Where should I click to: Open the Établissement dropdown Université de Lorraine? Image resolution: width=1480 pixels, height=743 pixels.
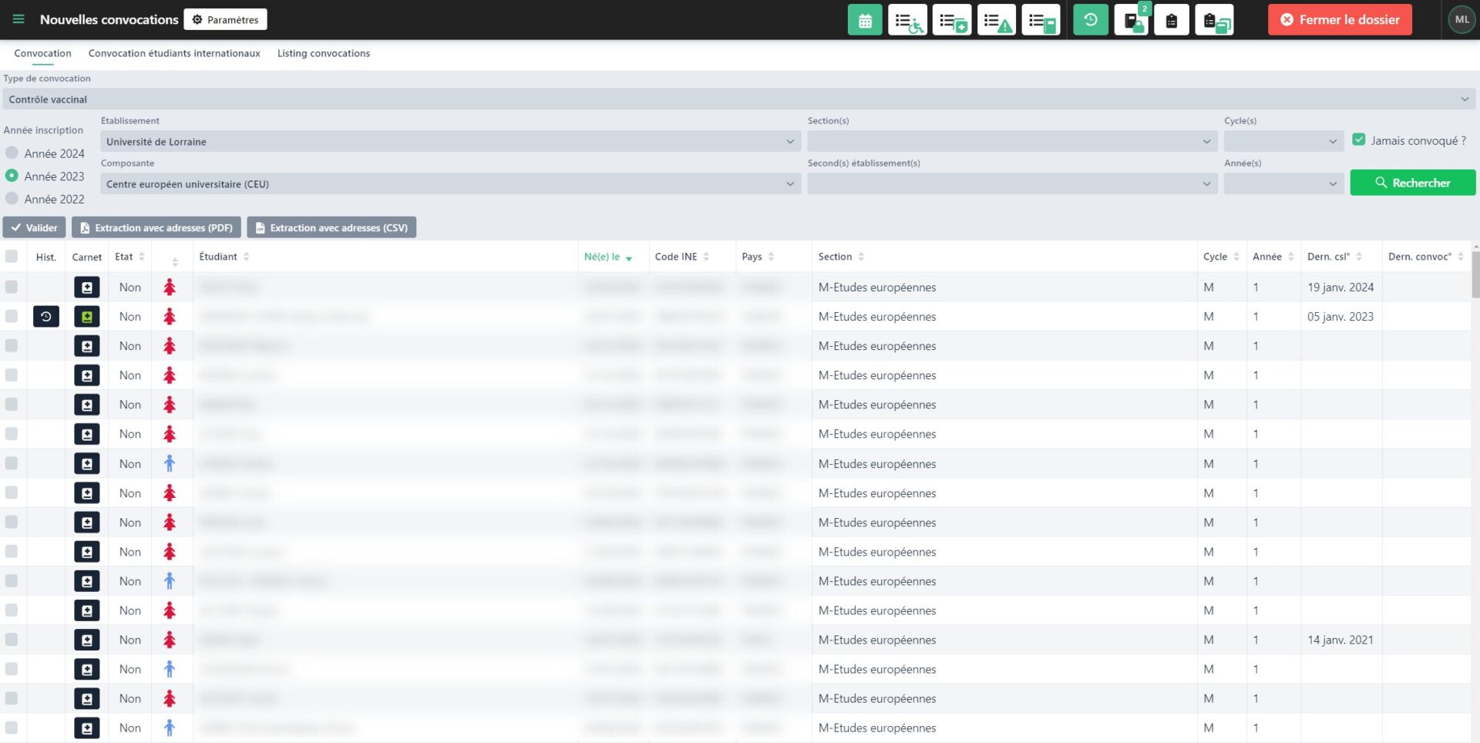[450, 142]
